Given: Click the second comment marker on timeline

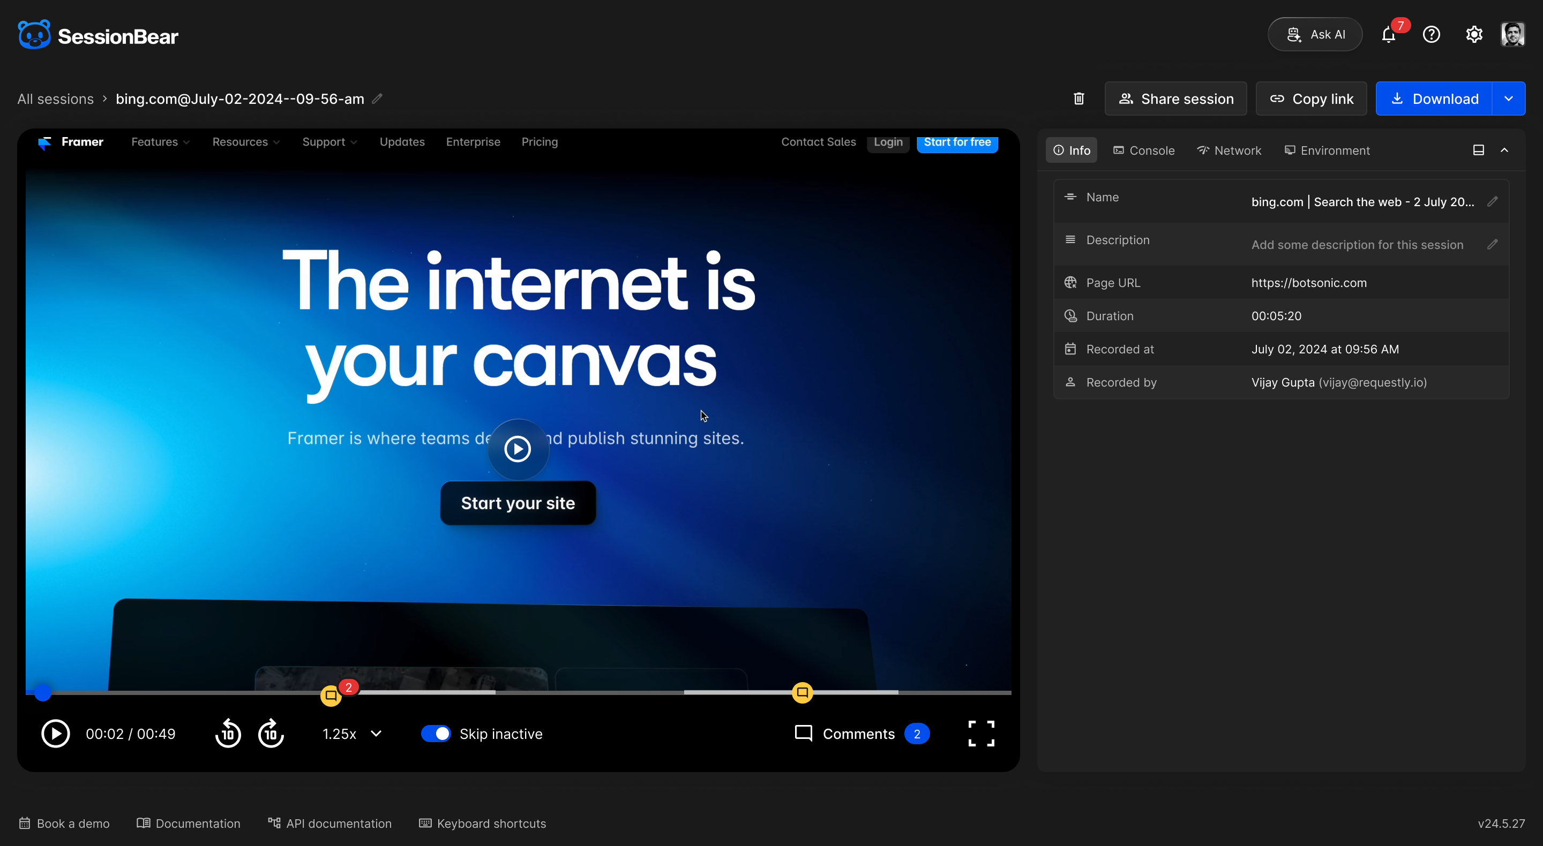Looking at the screenshot, I should point(802,692).
